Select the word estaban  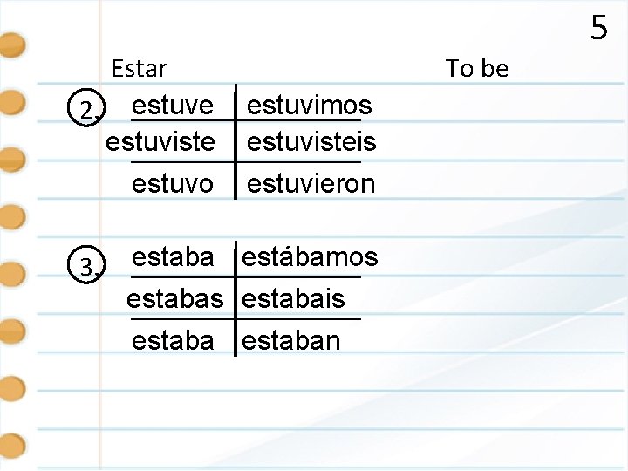(x=291, y=341)
